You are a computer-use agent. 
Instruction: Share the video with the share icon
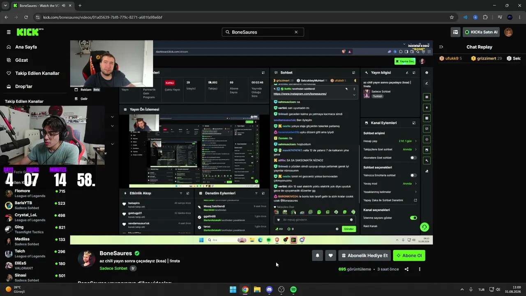tap(406, 269)
